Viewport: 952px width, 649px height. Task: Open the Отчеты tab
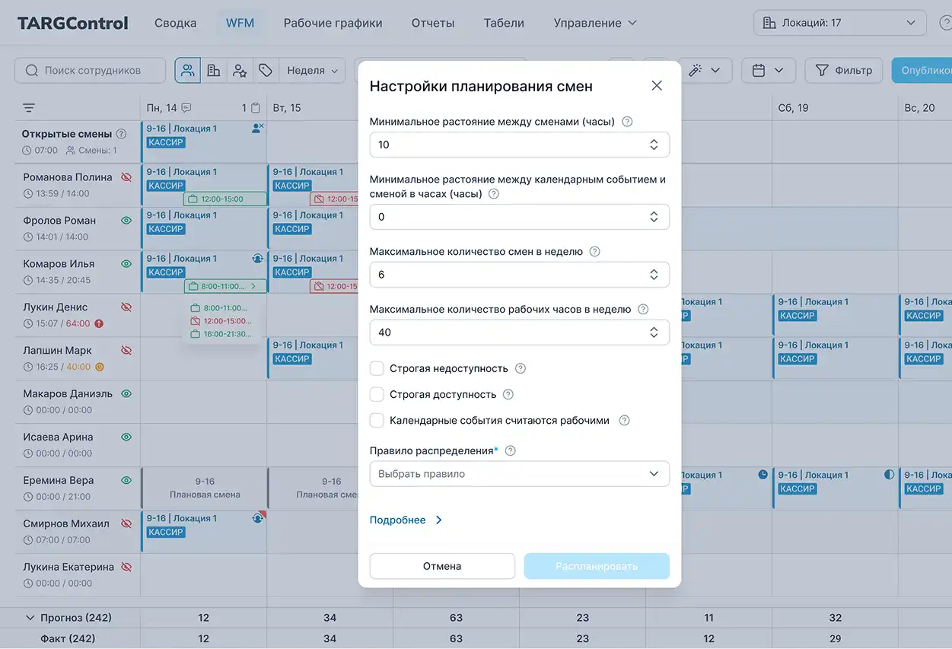[433, 23]
